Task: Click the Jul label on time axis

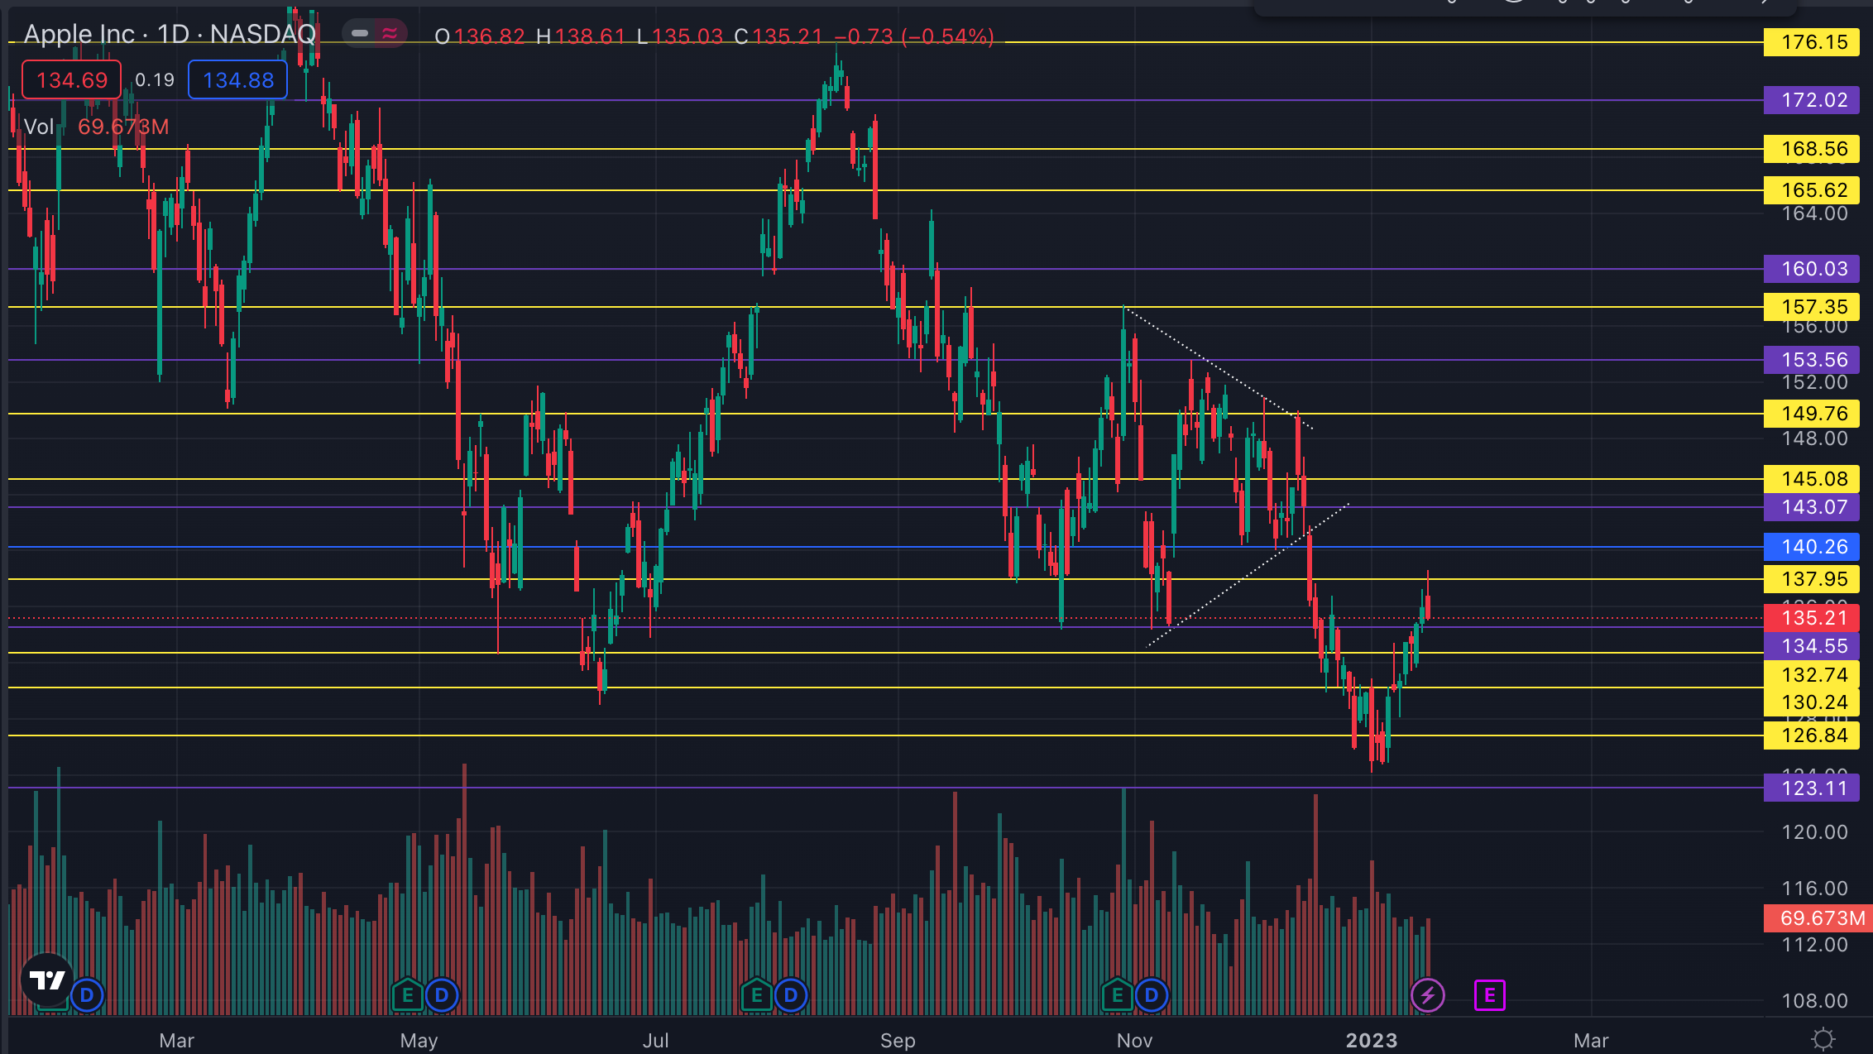Action: [655, 1041]
